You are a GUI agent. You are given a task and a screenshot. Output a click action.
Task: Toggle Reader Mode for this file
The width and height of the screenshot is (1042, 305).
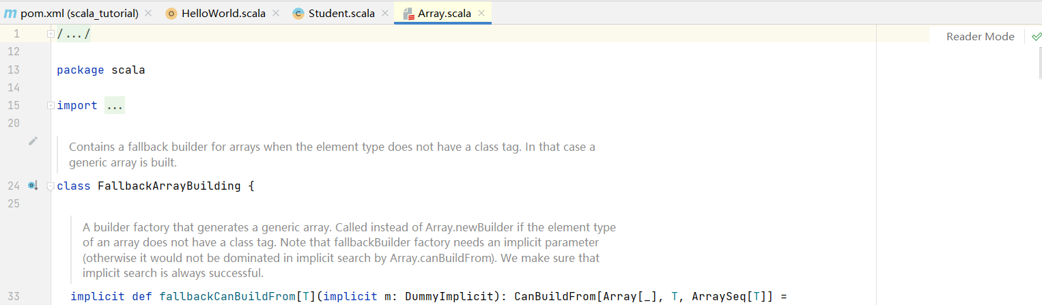tap(980, 36)
